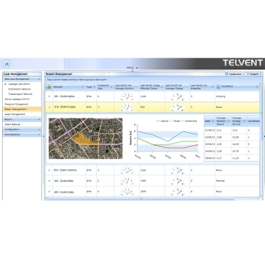Click the Home icon in the header
Image resolution: width=265 pixels, height=265 pixels.
point(7,64)
